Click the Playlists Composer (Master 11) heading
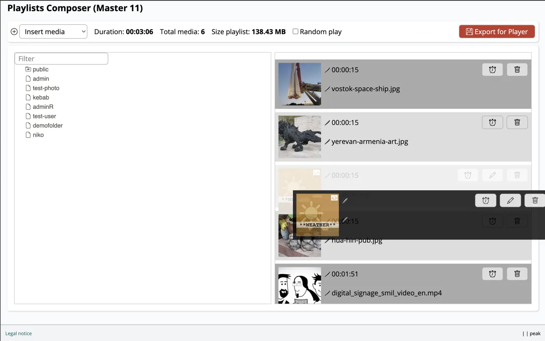 75,8
